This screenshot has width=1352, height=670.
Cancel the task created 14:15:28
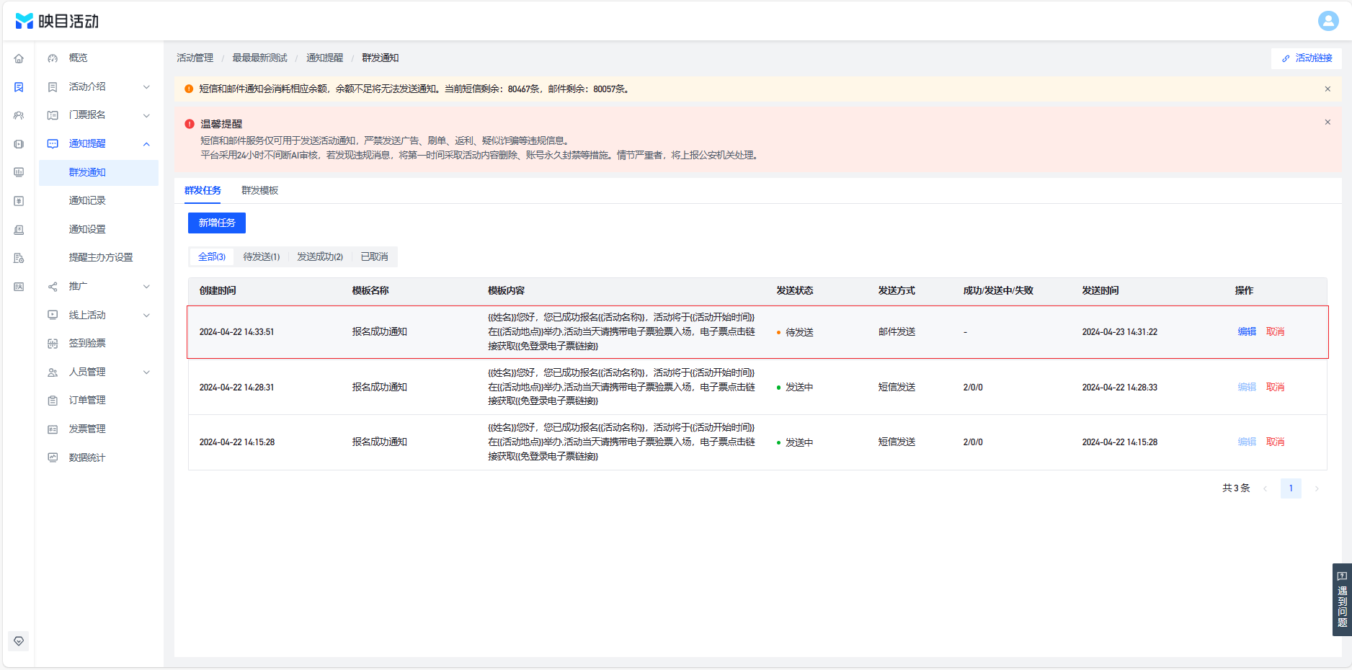coord(1275,442)
